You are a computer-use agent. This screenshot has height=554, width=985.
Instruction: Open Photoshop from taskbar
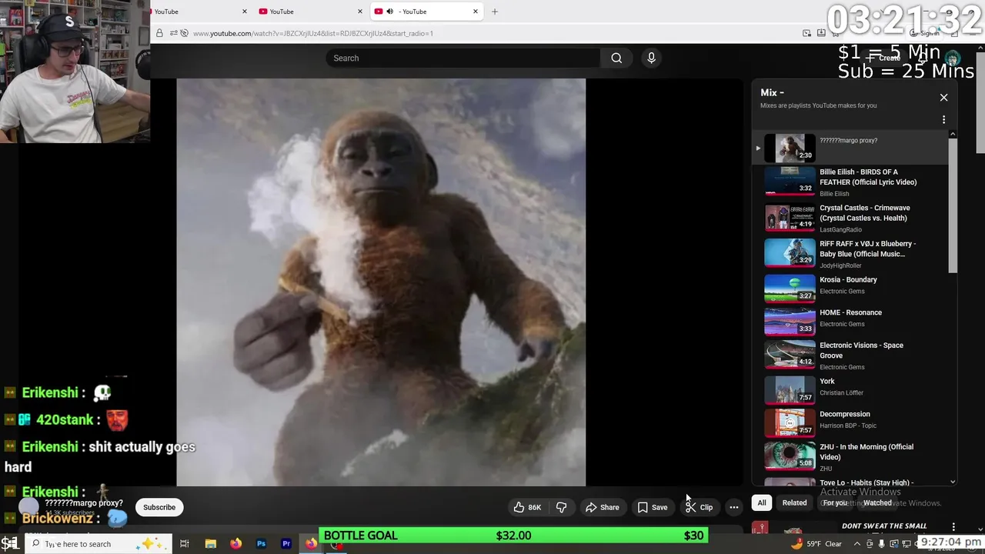[261, 544]
